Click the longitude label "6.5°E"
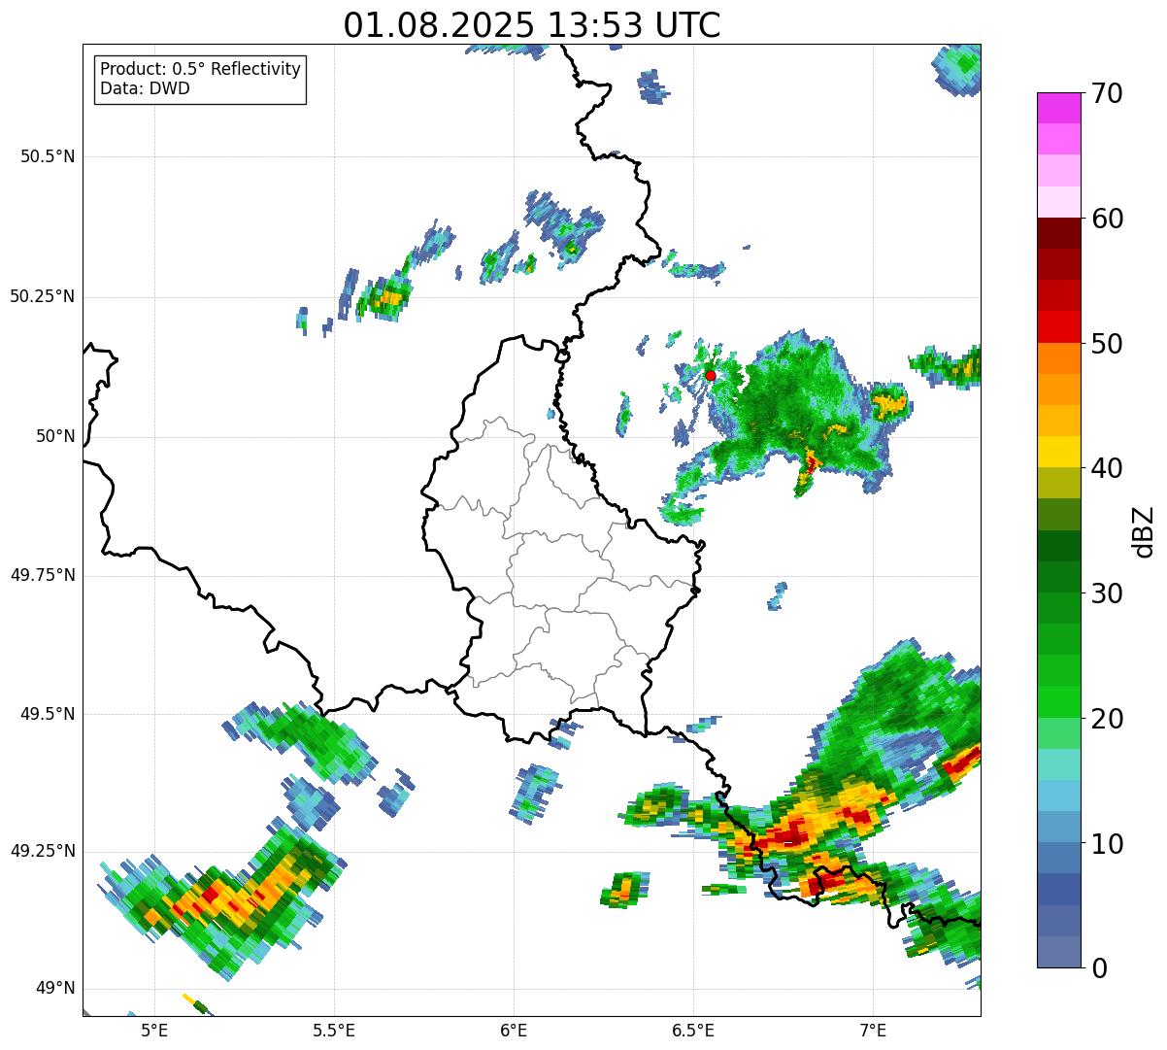 pyautogui.click(x=693, y=1031)
